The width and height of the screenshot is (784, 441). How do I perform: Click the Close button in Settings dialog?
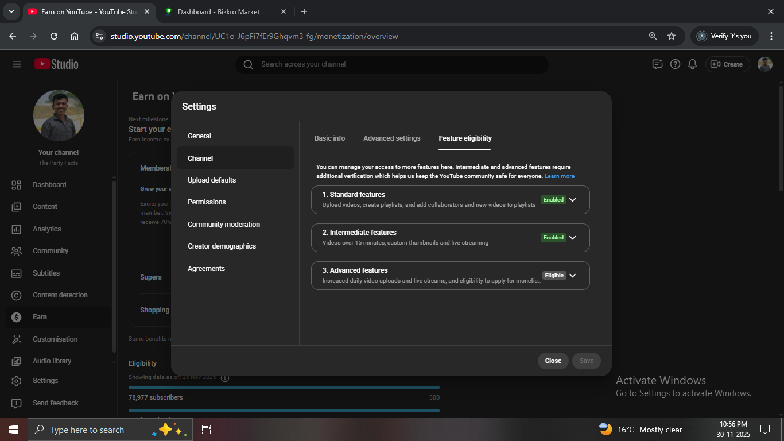553,361
